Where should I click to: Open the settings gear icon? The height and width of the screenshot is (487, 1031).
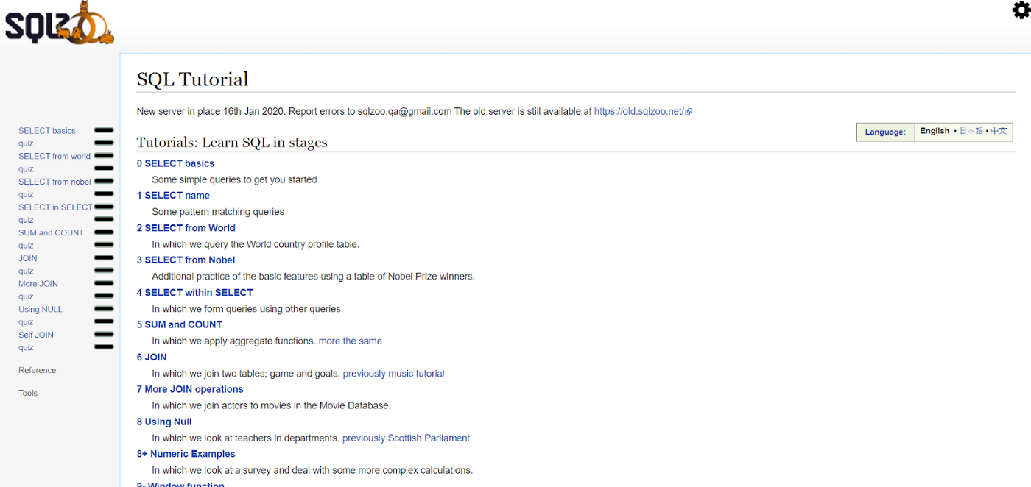pyautogui.click(x=1021, y=10)
